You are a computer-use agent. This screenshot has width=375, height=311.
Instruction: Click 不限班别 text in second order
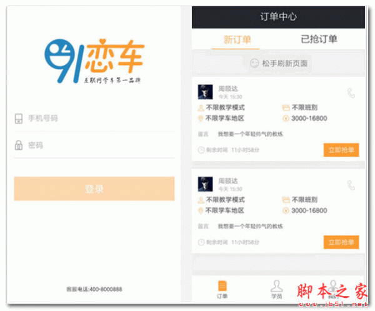(304, 200)
